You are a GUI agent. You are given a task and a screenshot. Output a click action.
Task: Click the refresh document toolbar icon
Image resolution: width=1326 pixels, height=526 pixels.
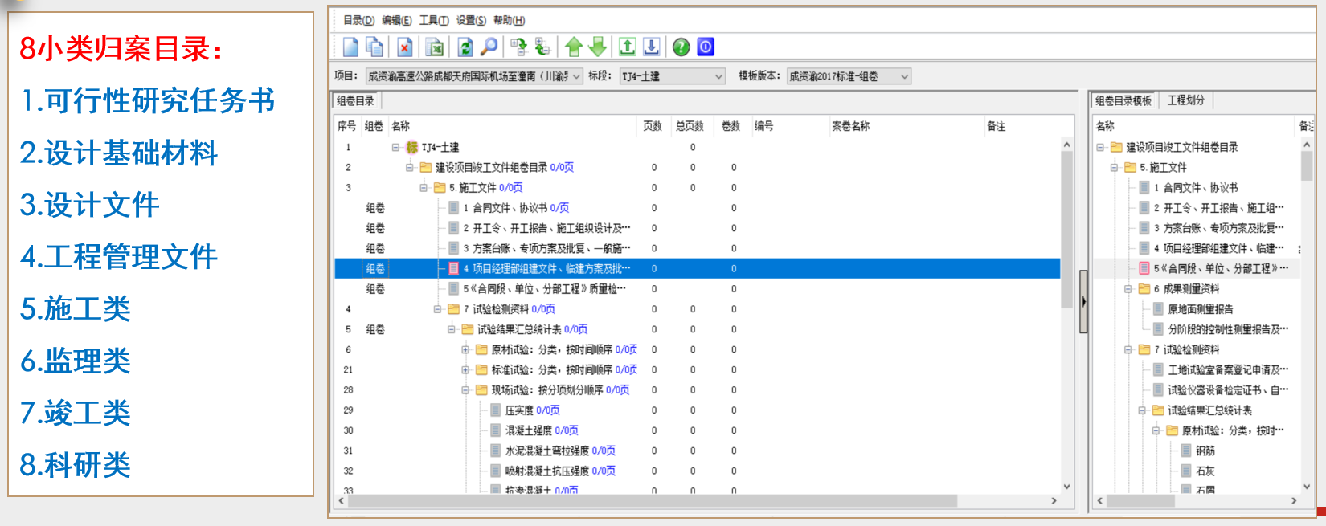(x=465, y=47)
